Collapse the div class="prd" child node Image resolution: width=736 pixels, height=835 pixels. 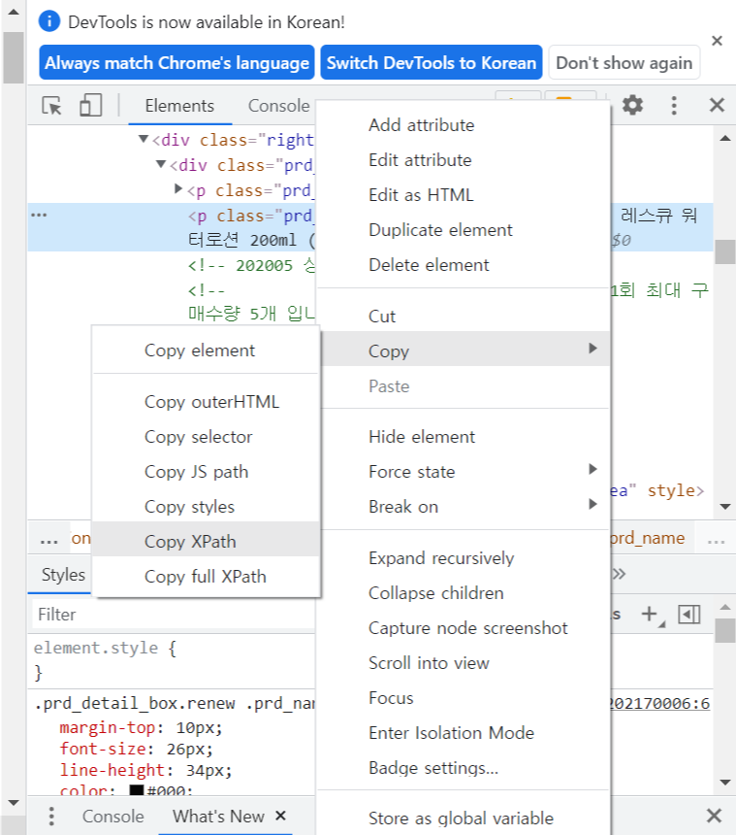point(161,164)
